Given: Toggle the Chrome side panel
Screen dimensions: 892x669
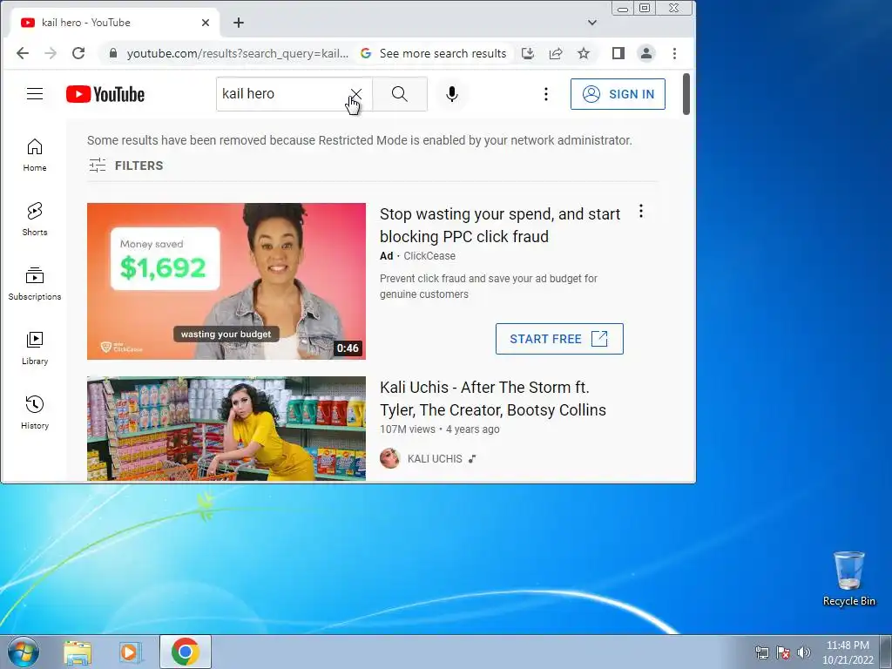Looking at the screenshot, I should [x=618, y=53].
